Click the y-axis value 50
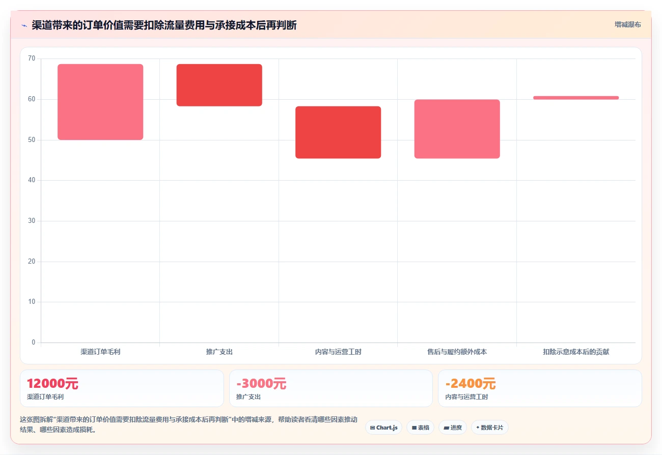This screenshot has width=662, height=455. tap(32, 140)
